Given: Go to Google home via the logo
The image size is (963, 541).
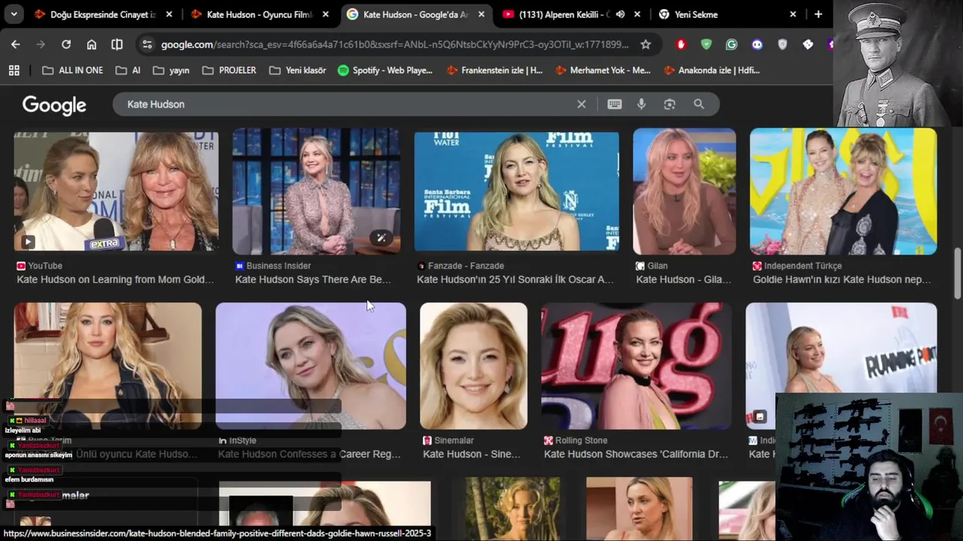Looking at the screenshot, I should (x=54, y=104).
